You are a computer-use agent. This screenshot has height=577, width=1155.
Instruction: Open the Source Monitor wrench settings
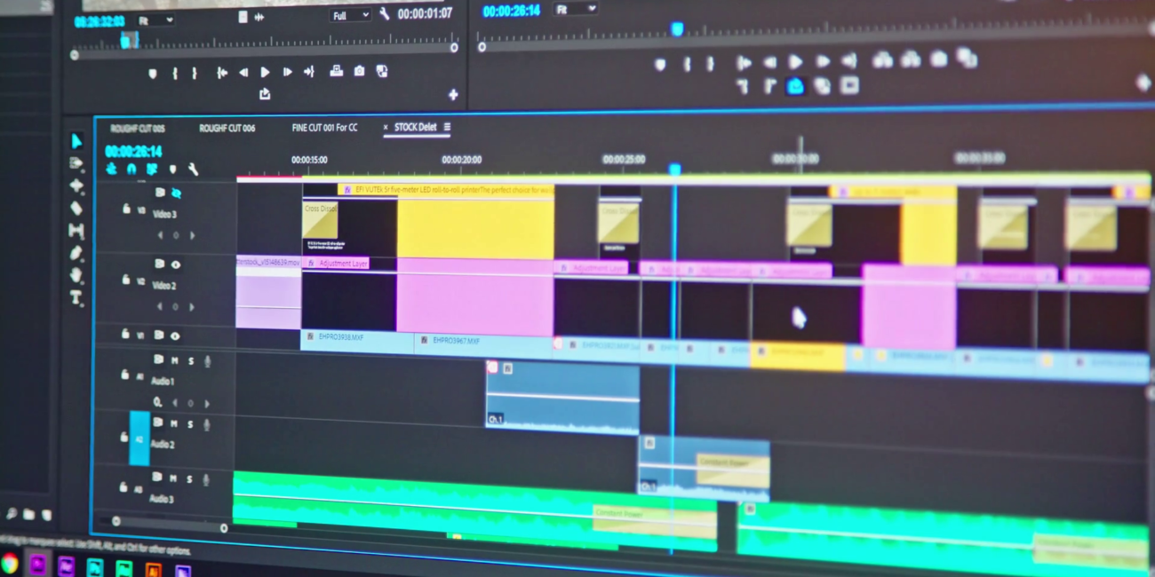(384, 14)
